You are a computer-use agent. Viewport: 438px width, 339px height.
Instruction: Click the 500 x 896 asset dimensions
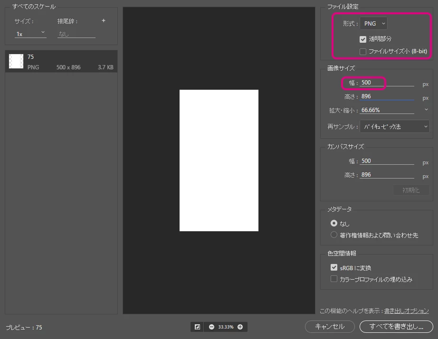(68, 67)
